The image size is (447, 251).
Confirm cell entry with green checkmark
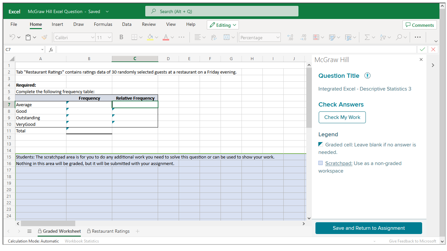422,49
